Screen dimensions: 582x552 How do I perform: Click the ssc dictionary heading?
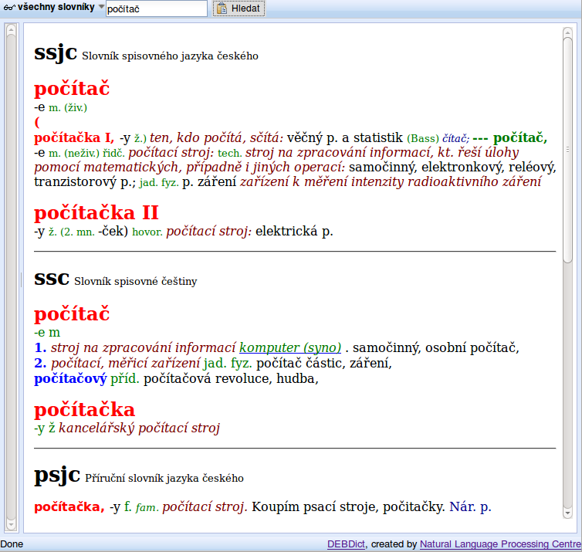click(x=52, y=279)
